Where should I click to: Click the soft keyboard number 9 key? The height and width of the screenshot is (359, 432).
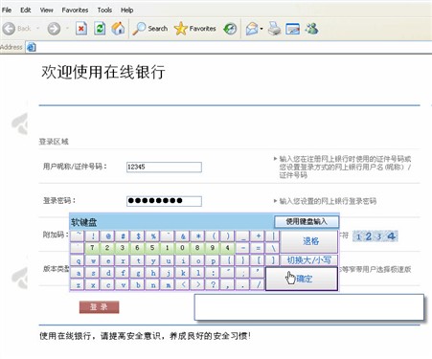pos(213,248)
